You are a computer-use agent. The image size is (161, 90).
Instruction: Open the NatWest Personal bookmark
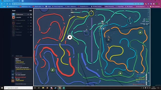[x=108, y=6]
